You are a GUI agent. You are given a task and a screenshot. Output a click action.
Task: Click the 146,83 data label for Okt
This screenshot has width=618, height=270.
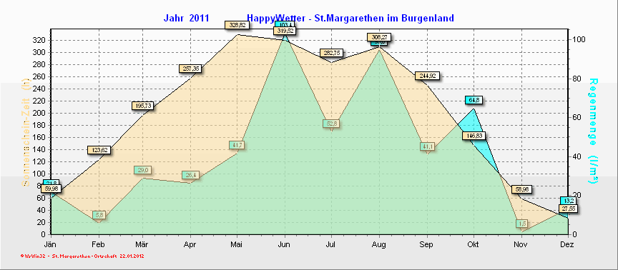[474, 136]
